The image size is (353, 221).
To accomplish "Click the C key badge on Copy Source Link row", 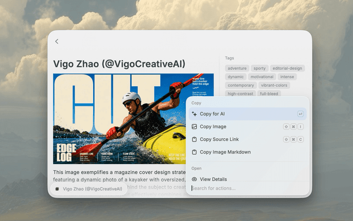I will [300, 139].
